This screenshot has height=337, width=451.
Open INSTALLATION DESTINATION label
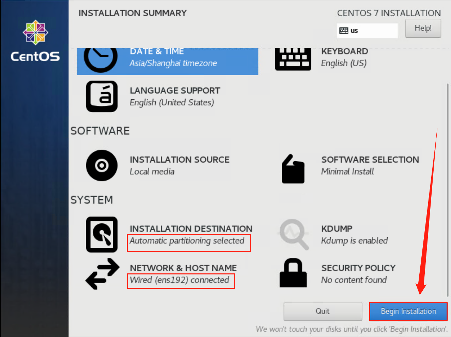coord(191,229)
